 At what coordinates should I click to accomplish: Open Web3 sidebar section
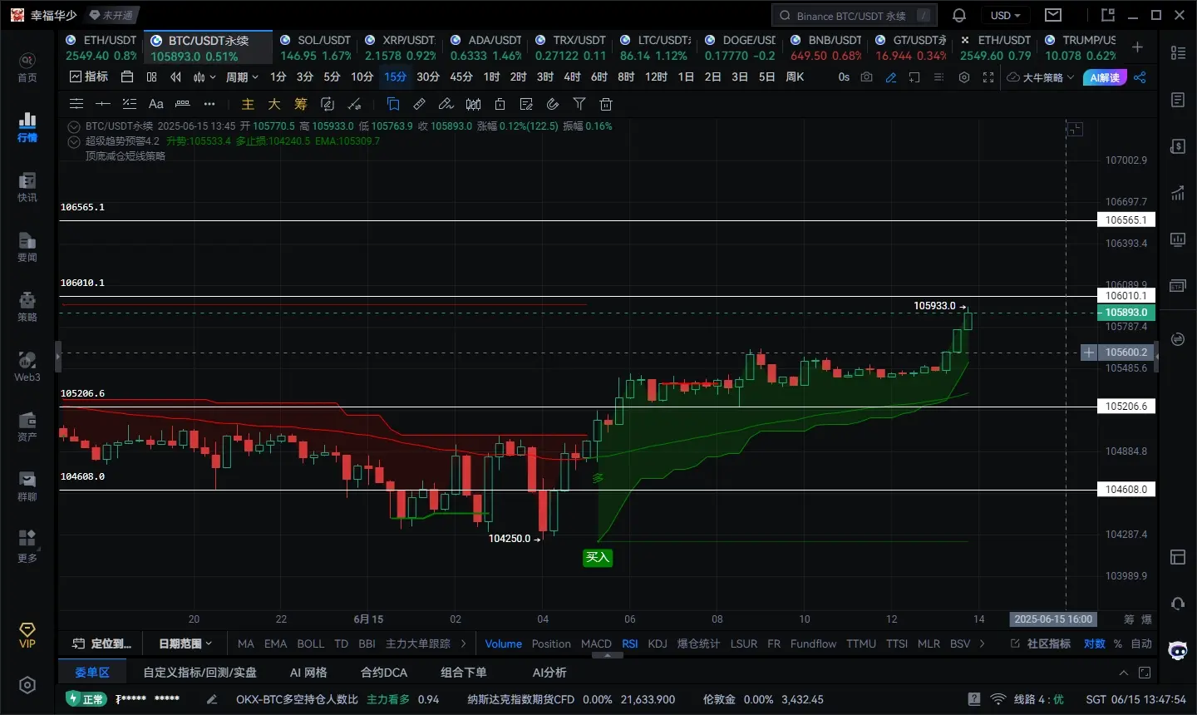pos(27,367)
